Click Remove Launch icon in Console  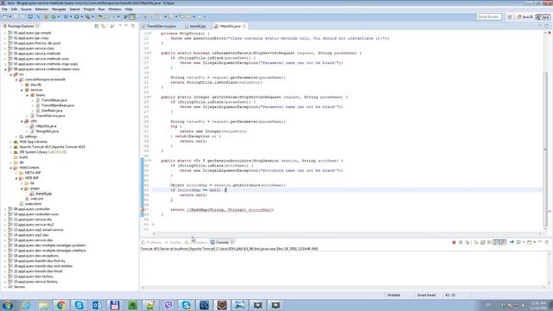tap(461, 242)
